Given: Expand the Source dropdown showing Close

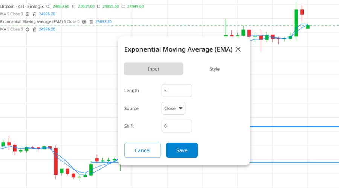Looking at the screenshot, I should [x=173, y=108].
